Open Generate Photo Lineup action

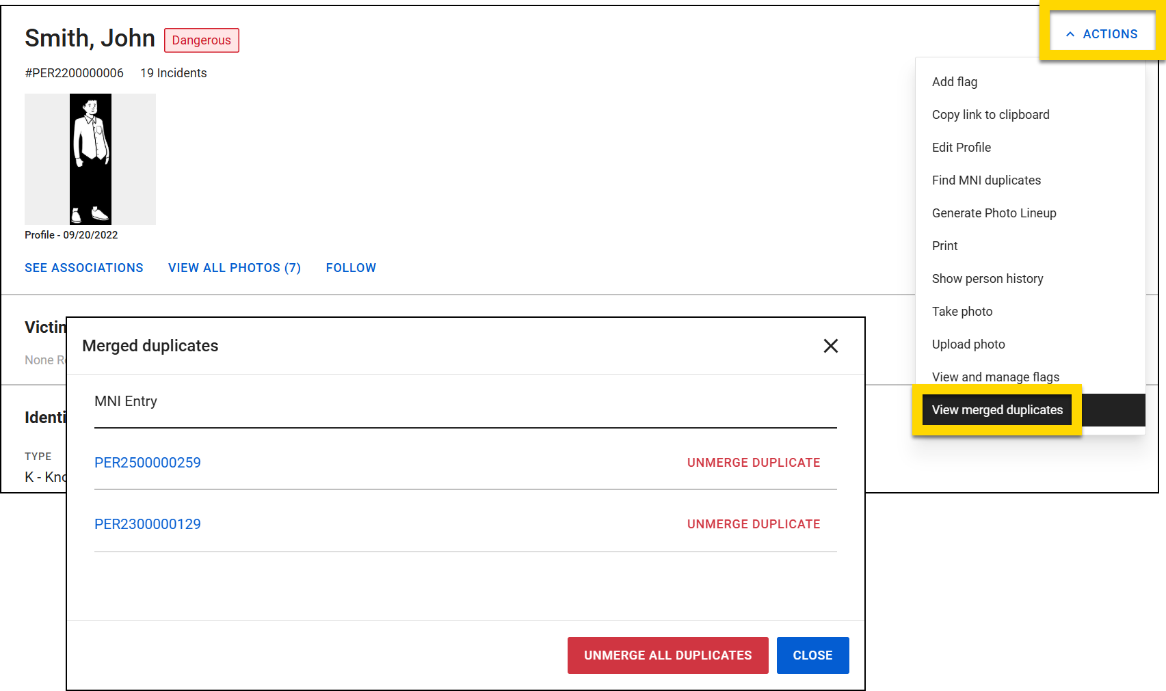pos(994,213)
